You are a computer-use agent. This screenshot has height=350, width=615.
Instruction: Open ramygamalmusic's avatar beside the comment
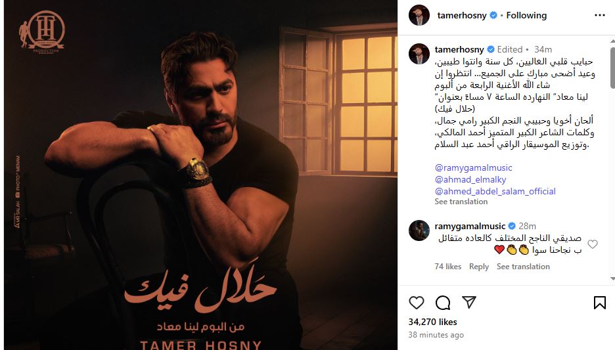point(419,230)
